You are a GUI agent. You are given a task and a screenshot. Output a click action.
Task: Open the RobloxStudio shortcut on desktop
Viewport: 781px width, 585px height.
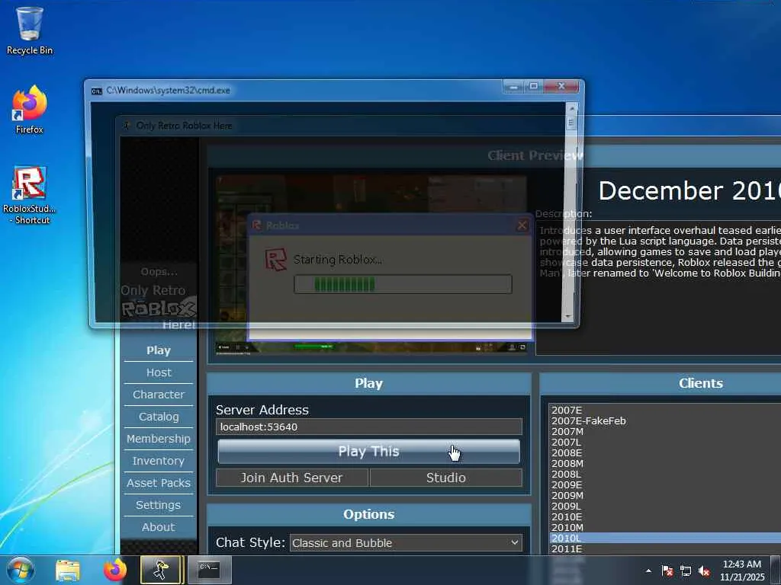pos(30,195)
